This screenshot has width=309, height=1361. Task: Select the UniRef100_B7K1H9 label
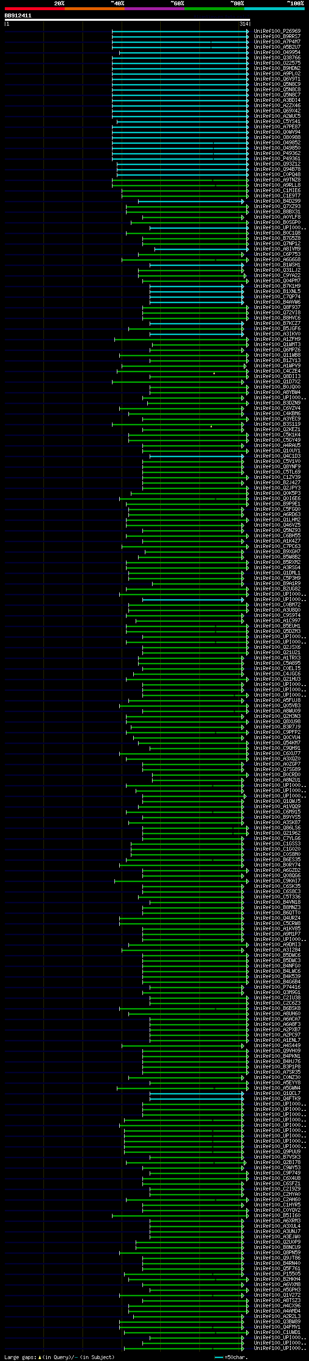tap(277, 286)
